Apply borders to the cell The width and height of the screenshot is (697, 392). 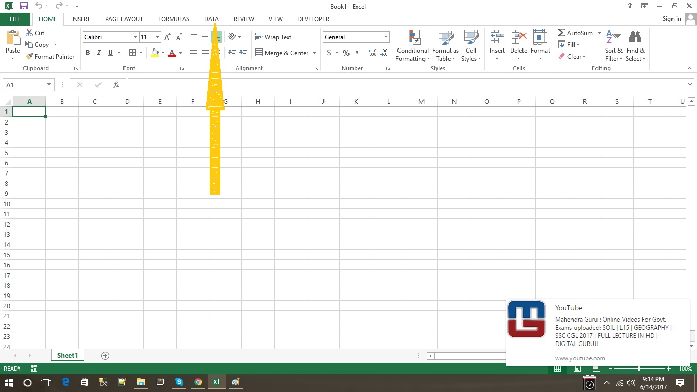tap(133, 53)
